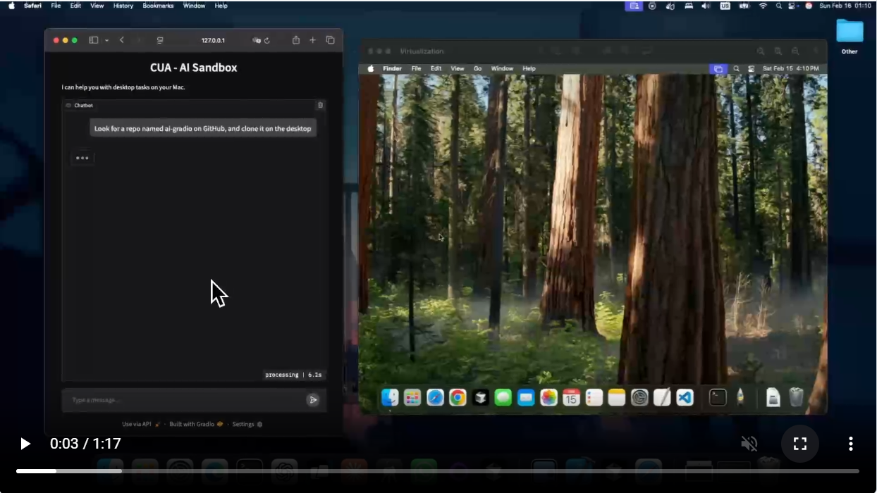Open Finder from the VM dock
The image size is (877, 493).
click(x=390, y=397)
